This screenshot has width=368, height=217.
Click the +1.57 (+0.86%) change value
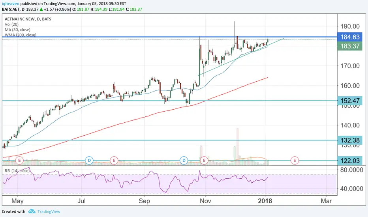[57, 9]
